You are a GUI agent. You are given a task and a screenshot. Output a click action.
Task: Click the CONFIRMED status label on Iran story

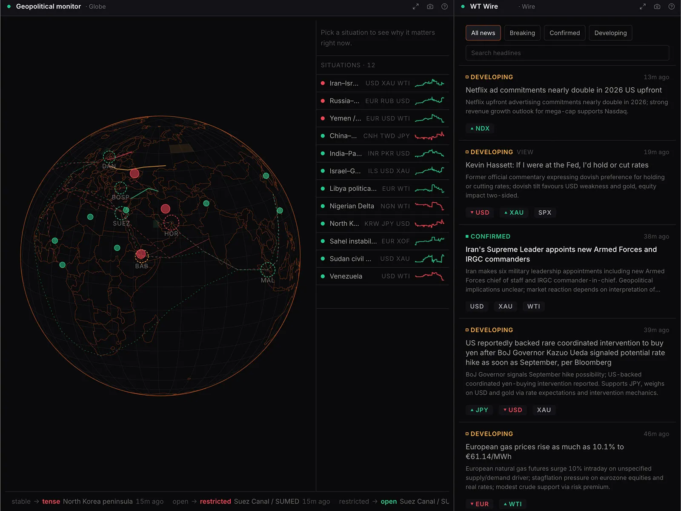click(488, 236)
